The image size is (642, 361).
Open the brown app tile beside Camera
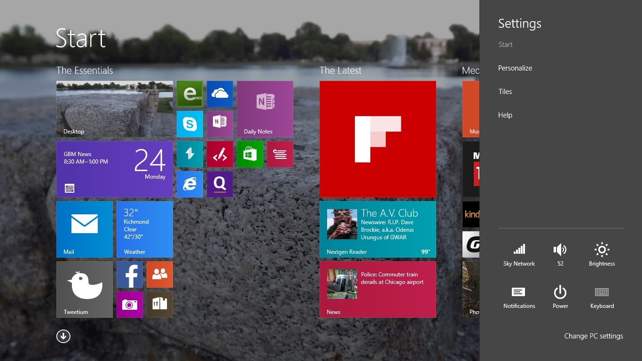(x=160, y=305)
